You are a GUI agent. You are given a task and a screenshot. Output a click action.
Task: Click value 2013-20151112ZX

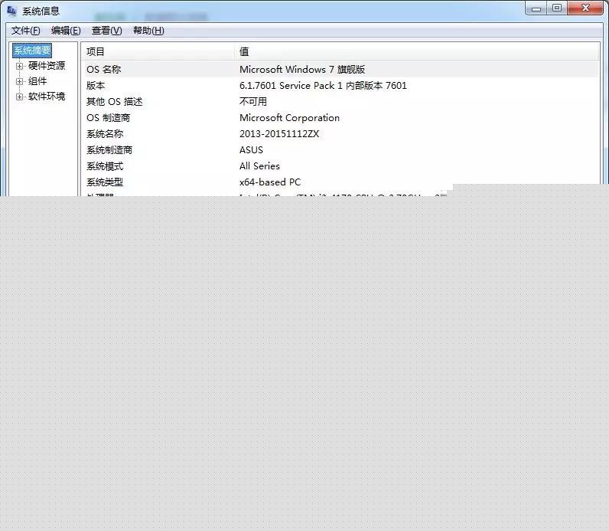pos(279,134)
